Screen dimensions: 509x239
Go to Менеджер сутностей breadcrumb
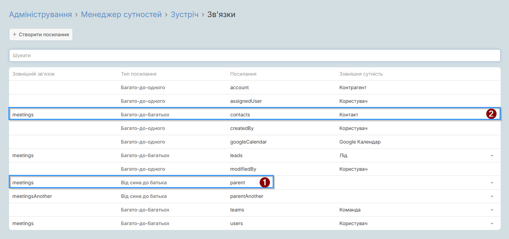[x=121, y=15]
